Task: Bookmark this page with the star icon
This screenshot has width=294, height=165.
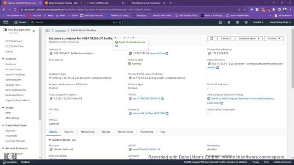Action: 244,10
